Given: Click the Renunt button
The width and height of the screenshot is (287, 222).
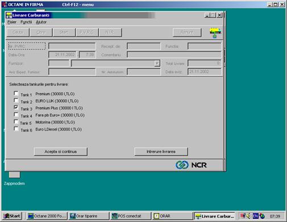Looking at the screenshot, I should 187,32.
